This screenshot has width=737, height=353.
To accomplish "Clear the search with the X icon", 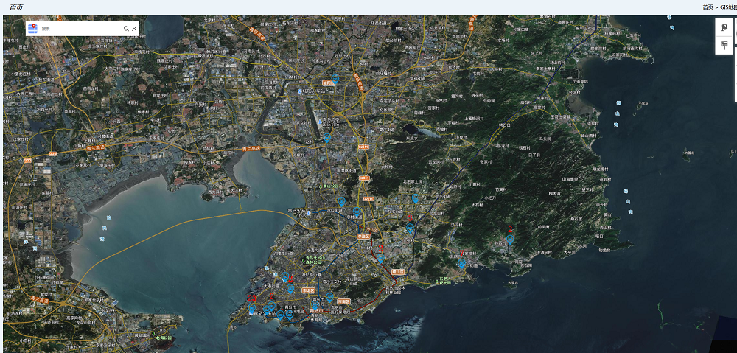I will tap(134, 29).
